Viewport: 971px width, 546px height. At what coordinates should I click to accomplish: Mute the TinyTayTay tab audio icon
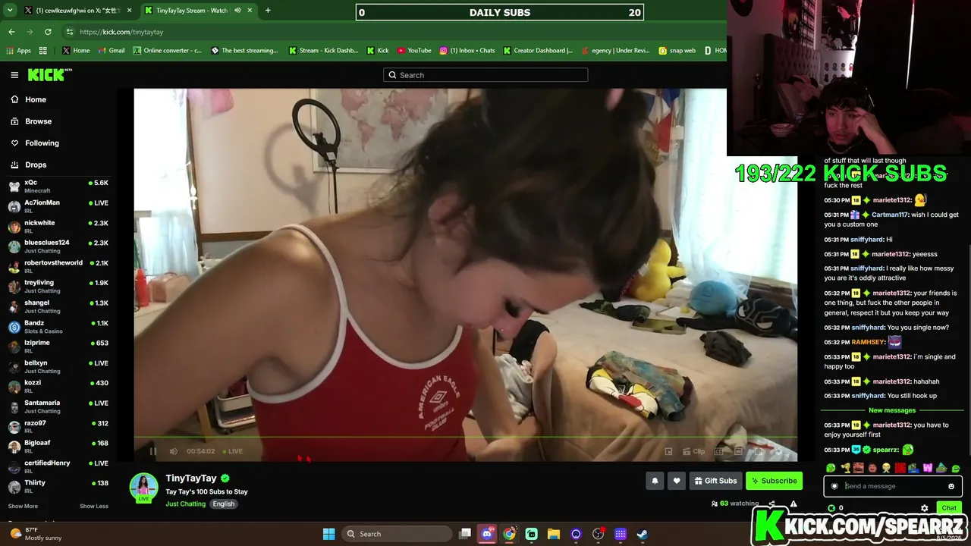coord(237,11)
